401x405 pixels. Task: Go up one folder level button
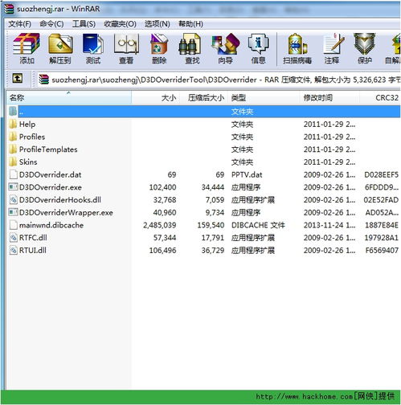coord(18,79)
